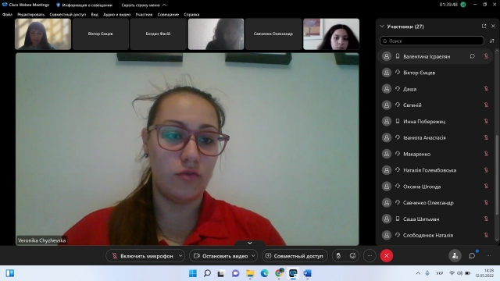End the meeting with red X button
The height and width of the screenshot is (281, 500).
(387, 256)
